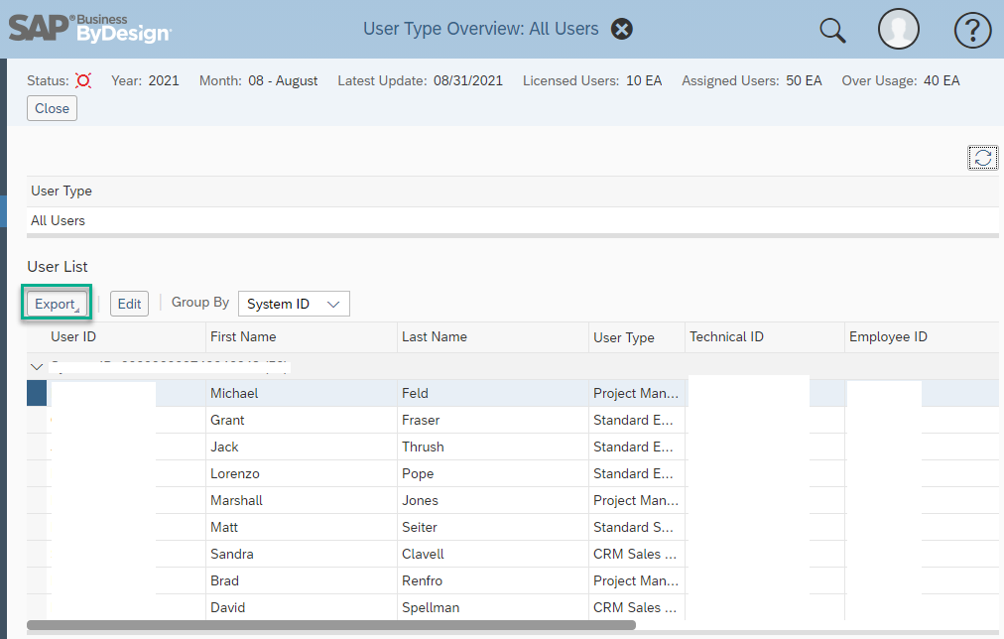The height and width of the screenshot is (639, 1004).
Task: Click the Assigned Users value 50 EA
Action: (x=804, y=80)
